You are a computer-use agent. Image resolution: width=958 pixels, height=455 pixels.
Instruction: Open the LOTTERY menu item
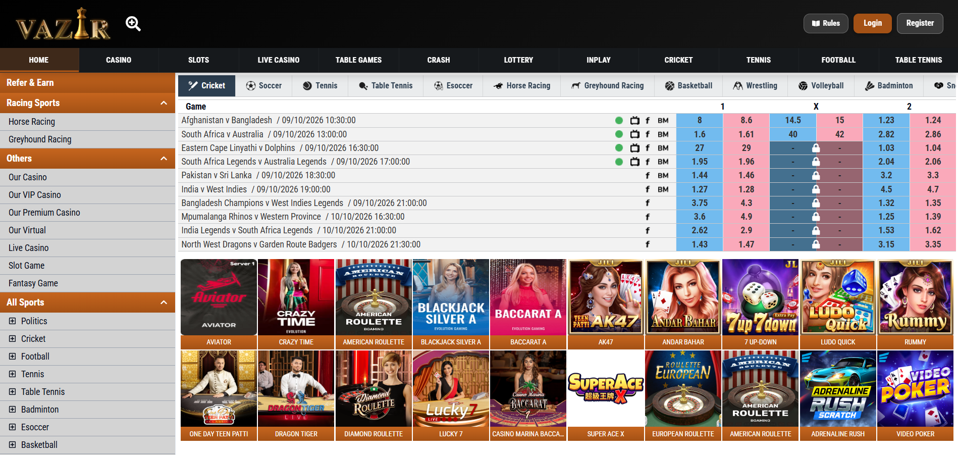[x=518, y=60]
